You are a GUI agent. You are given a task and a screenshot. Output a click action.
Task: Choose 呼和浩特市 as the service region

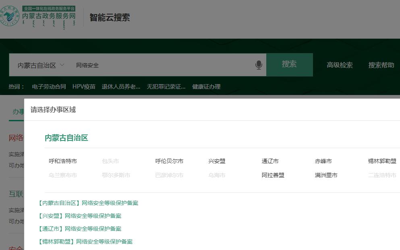(63, 161)
